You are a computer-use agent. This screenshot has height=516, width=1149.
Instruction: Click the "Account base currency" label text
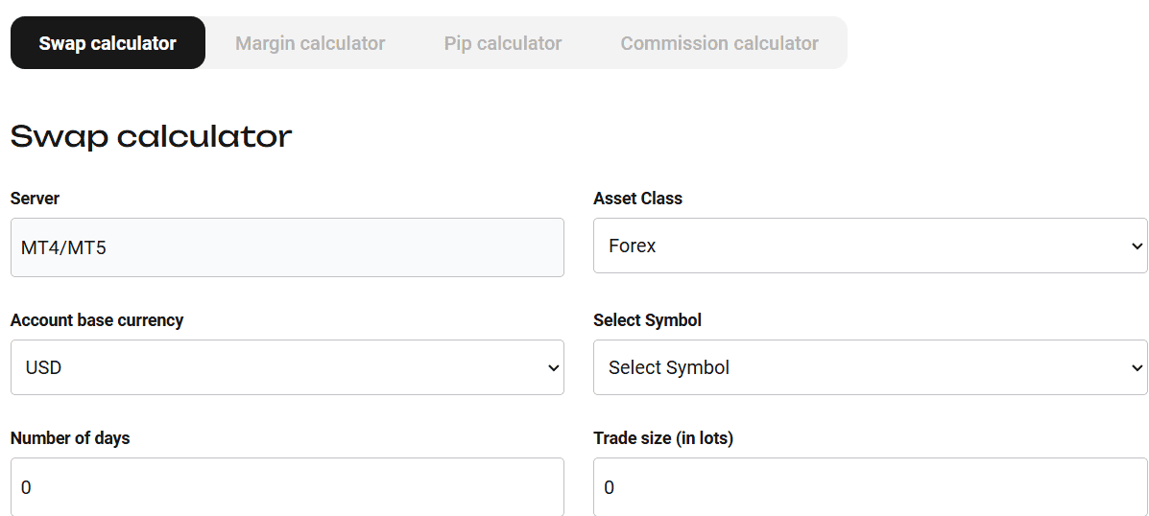pos(97,320)
